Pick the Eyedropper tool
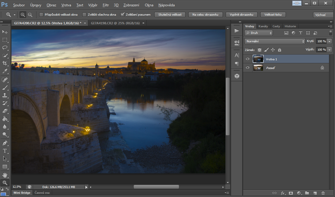 [x=5, y=71]
